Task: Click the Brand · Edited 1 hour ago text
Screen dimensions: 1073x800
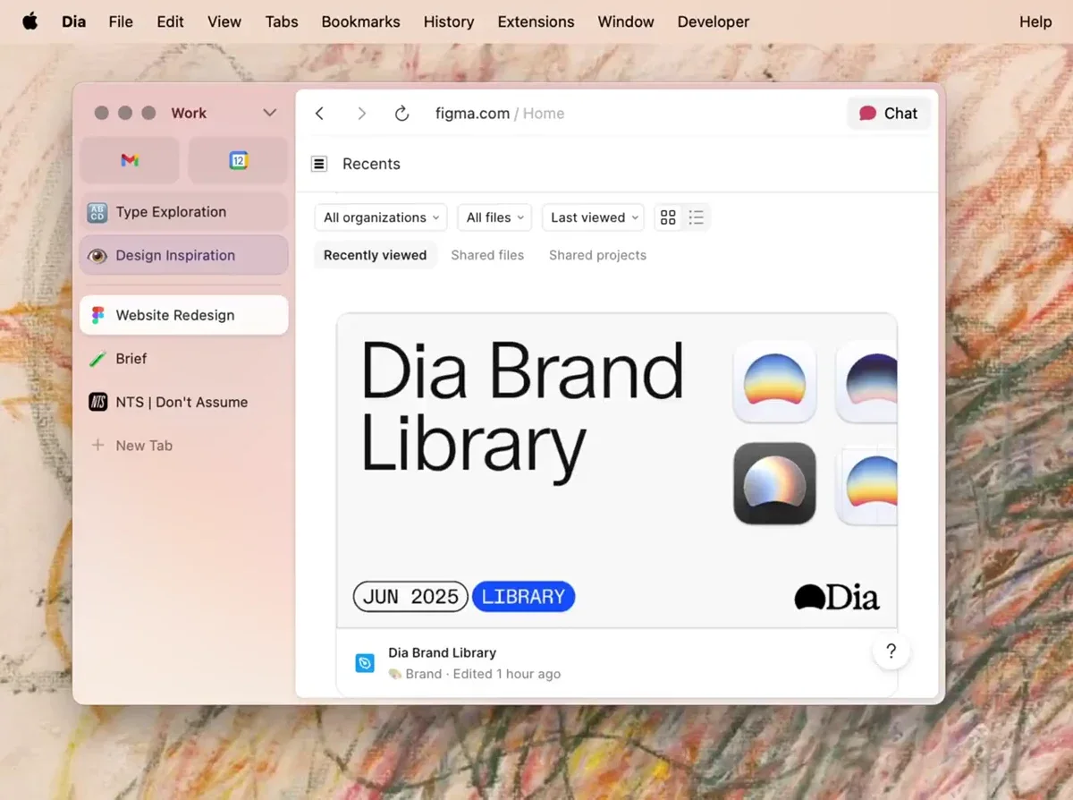Action: point(475,674)
